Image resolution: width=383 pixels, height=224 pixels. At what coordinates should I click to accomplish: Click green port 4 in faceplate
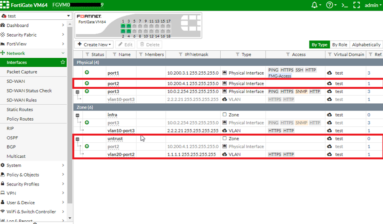click(129, 31)
